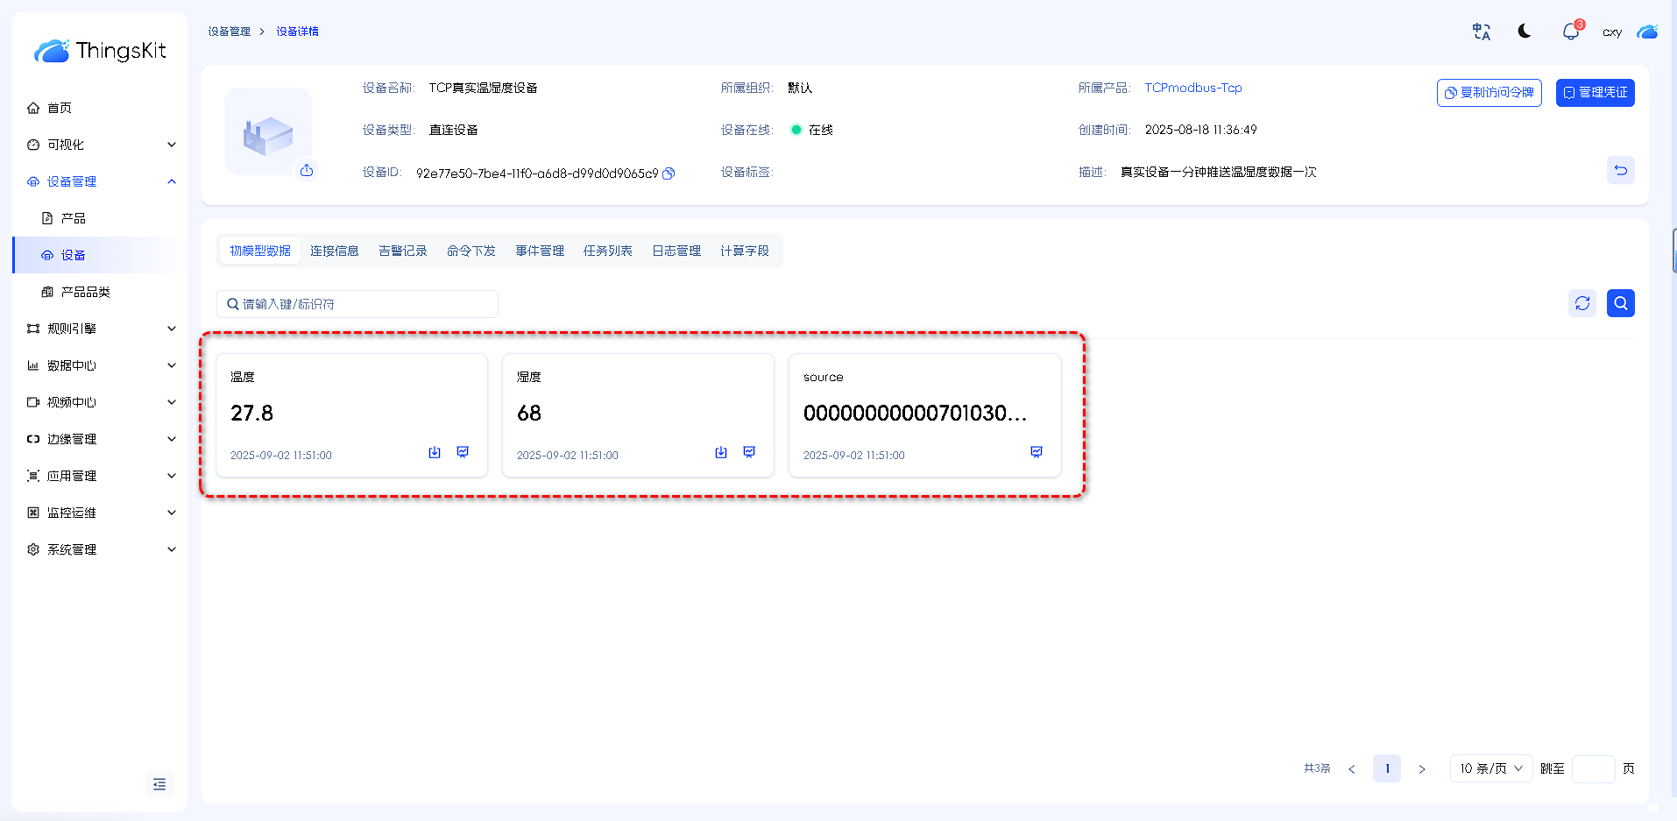Copy the device ID icon
Viewport: 1677px width, 821px height.
(669, 173)
